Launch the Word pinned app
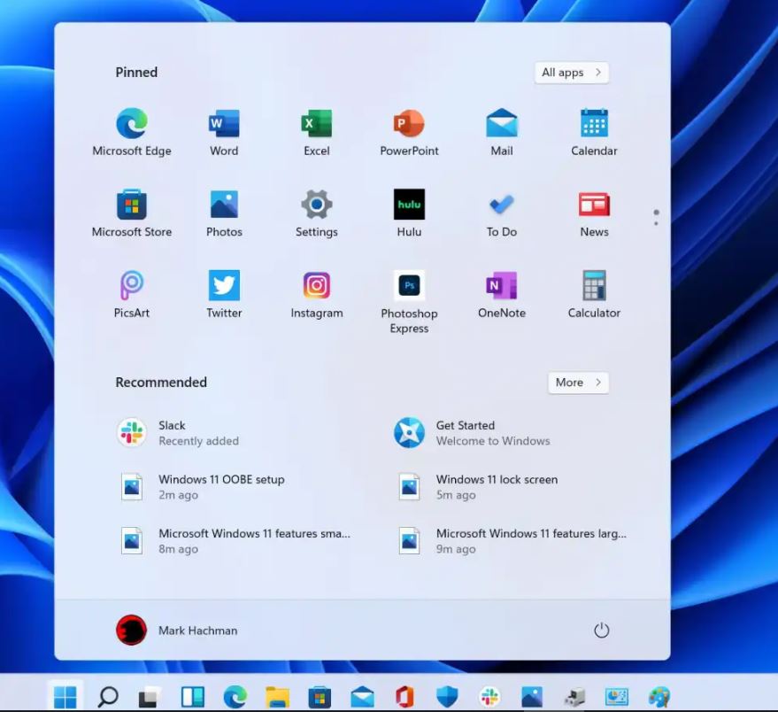 (x=224, y=132)
